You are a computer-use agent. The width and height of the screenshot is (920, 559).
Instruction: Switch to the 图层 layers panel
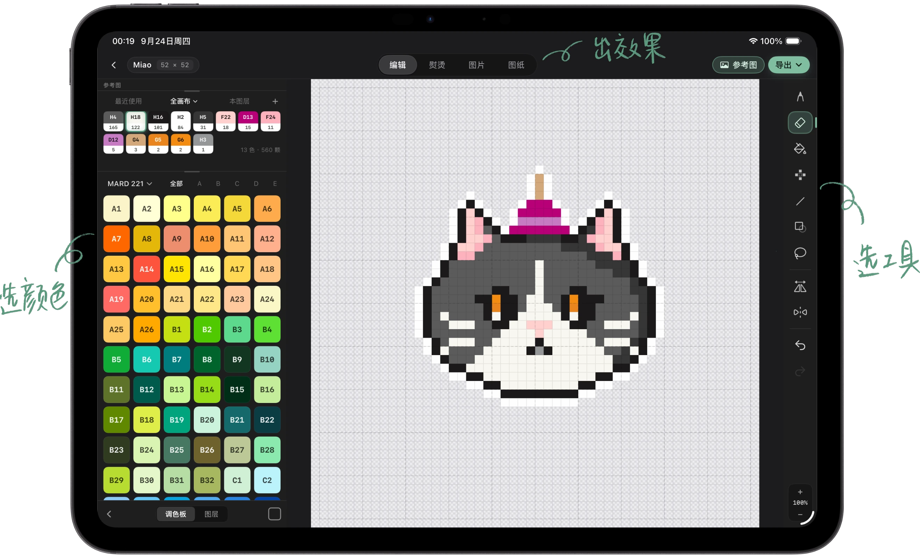(211, 514)
